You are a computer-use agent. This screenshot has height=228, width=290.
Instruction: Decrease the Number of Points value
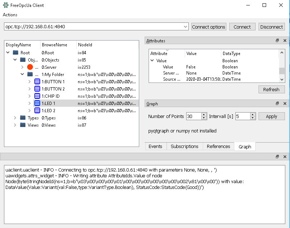coord(204,118)
